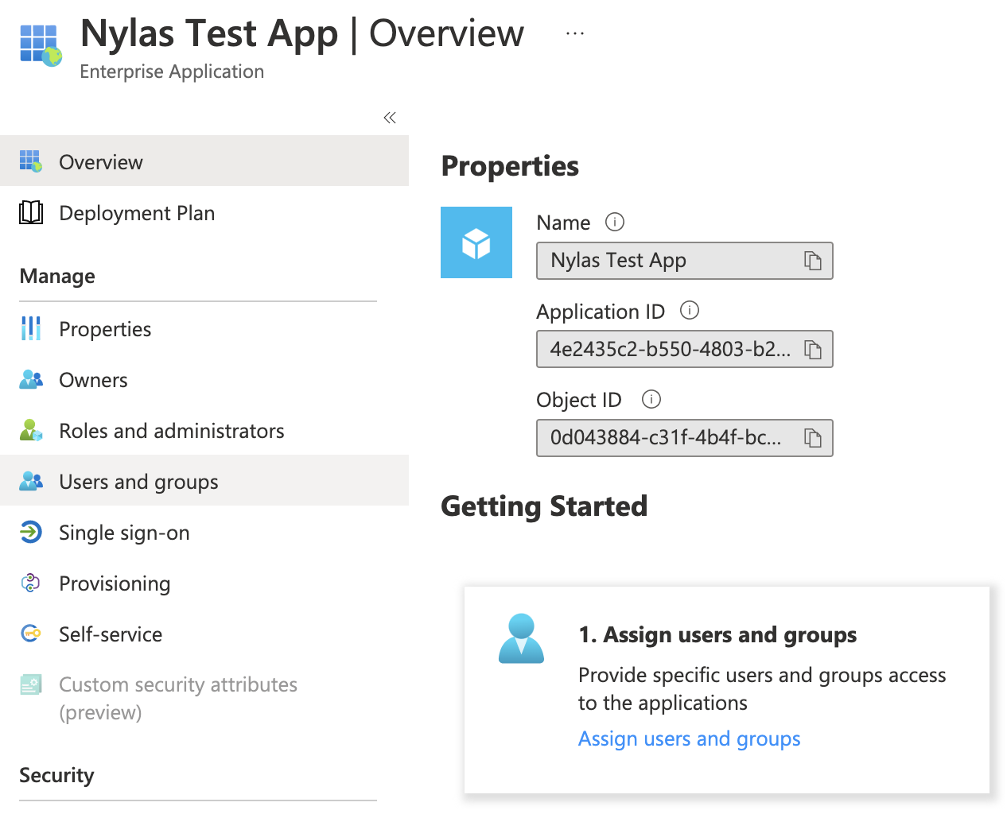
Task: Open Roles and administrators
Action: [x=204, y=431]
